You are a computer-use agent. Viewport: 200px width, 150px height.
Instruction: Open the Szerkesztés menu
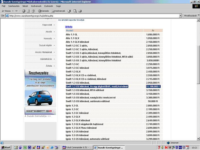[x=14, y=6]
